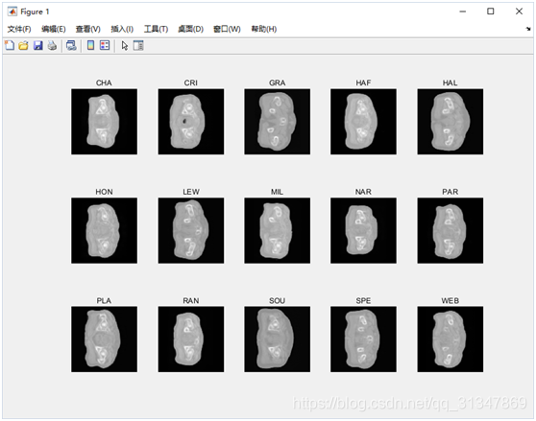Screen dimensions: 536x421
Task: Select the WEB CT slice image
Action: tap(451, 339)
